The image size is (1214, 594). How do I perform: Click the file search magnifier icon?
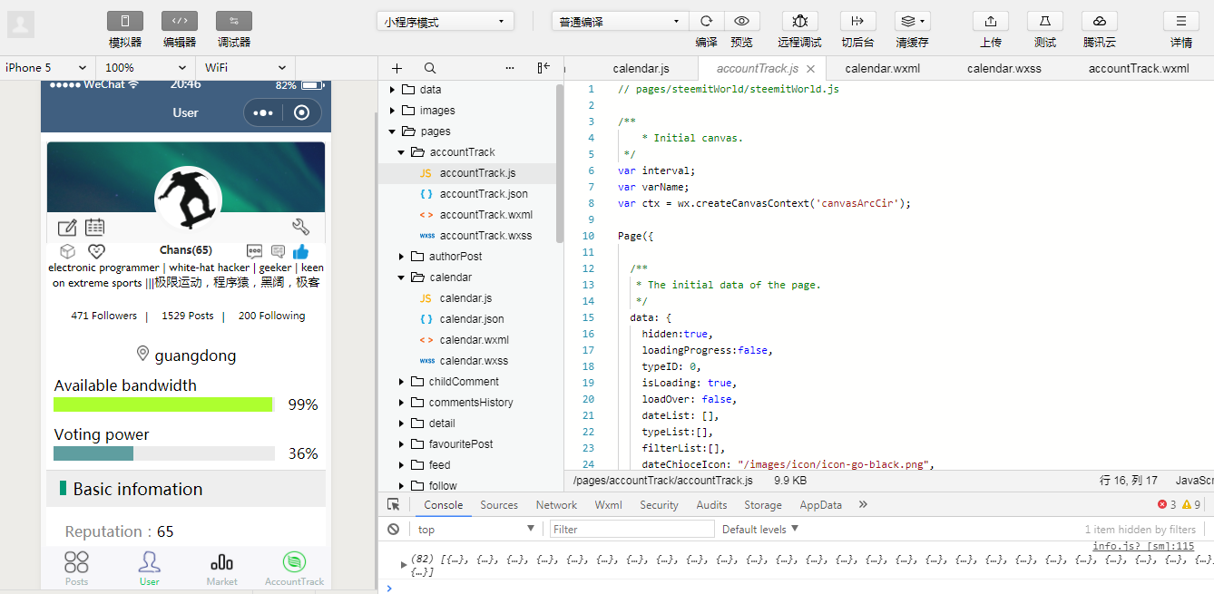click(x=430, y=68)
